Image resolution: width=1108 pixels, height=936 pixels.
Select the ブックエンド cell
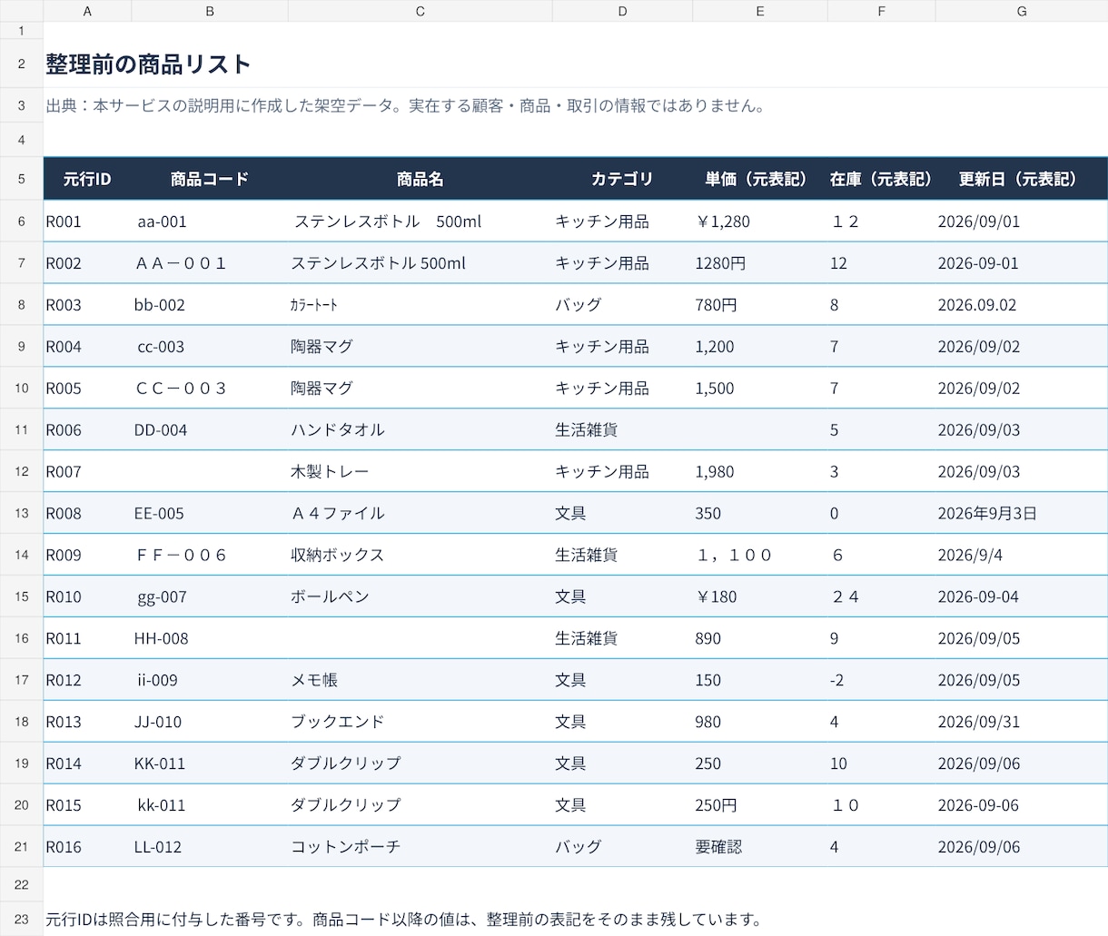pos(420,722)
